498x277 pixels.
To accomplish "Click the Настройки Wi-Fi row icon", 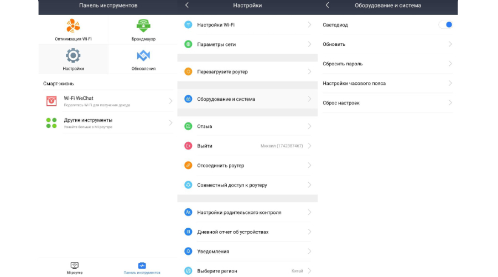I will [188, 24].
